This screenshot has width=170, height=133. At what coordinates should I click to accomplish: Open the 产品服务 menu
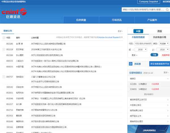click(x=152, y=20)
